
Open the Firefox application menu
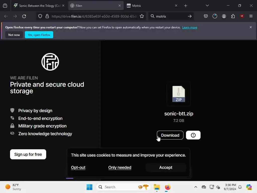(x=251, y=16)
